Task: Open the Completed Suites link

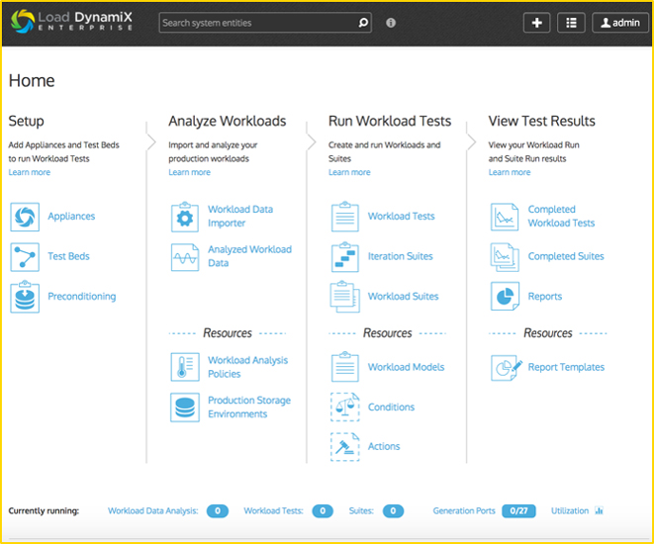Action: click(x=566, y=256)
